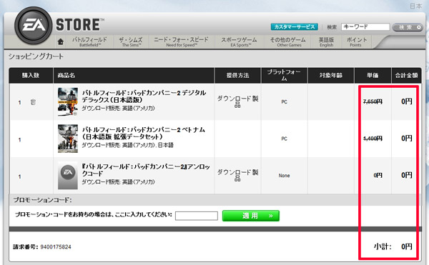Go to the home page icon

(61, 41)
